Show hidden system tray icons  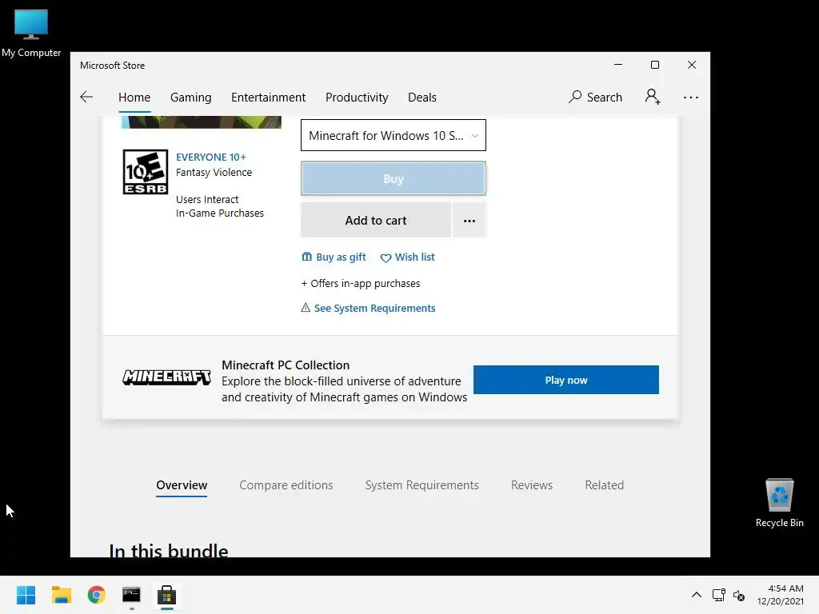click(x=697, y=595)
